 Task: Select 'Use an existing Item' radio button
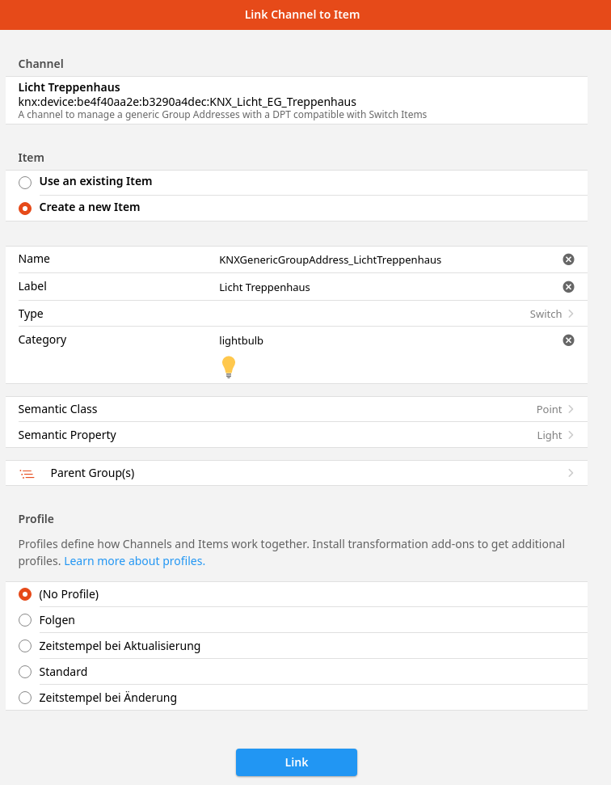point(25,183)
